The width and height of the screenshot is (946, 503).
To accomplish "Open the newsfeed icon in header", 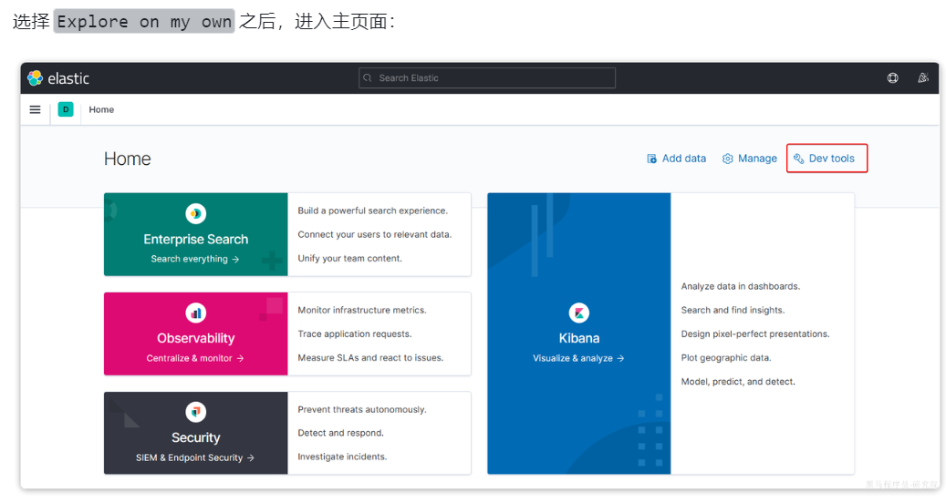I will (923, 77).
